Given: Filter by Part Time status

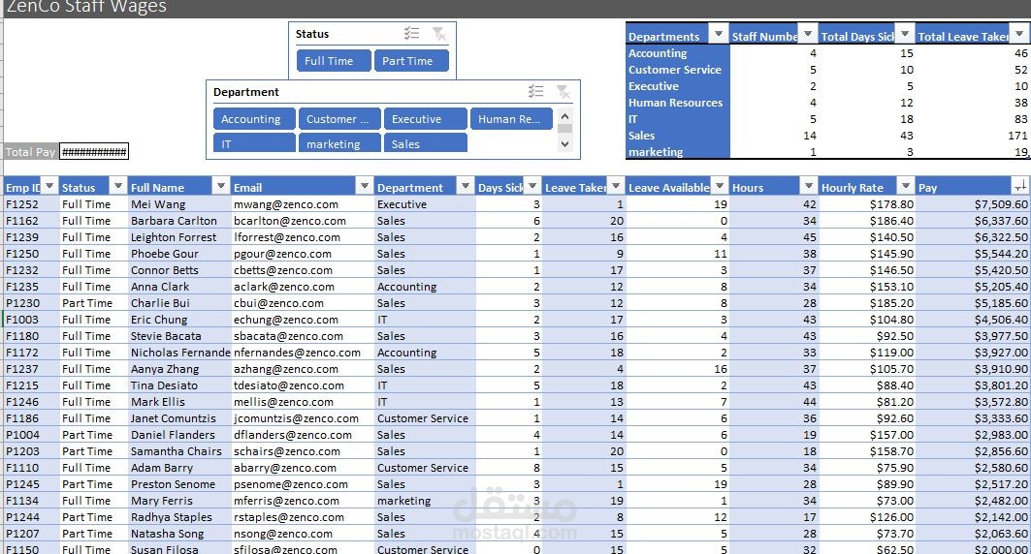Looking at the screenshot, I should (411, 61).
